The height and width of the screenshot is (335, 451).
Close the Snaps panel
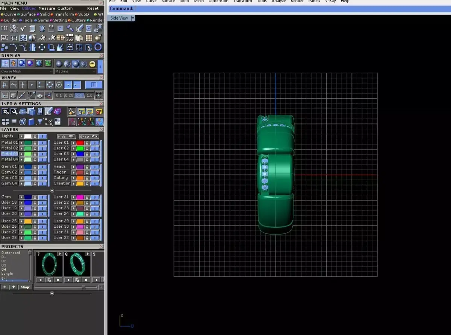click(101, 77)
